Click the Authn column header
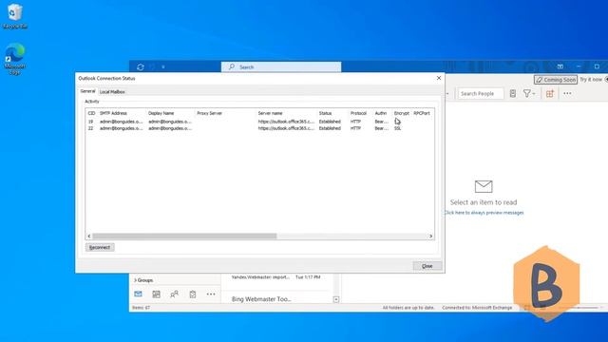The image size is (608, 342). 380,113
